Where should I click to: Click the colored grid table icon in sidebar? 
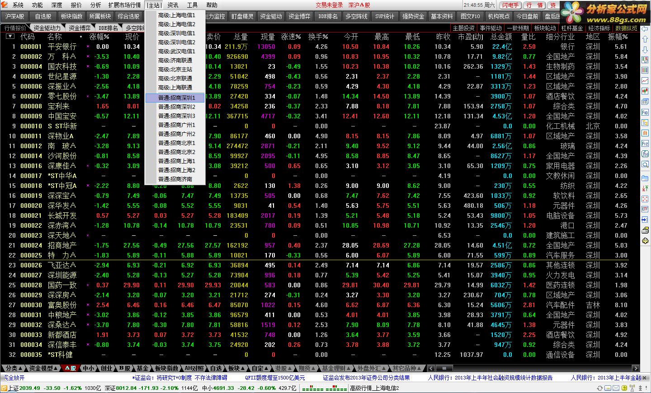645,70
